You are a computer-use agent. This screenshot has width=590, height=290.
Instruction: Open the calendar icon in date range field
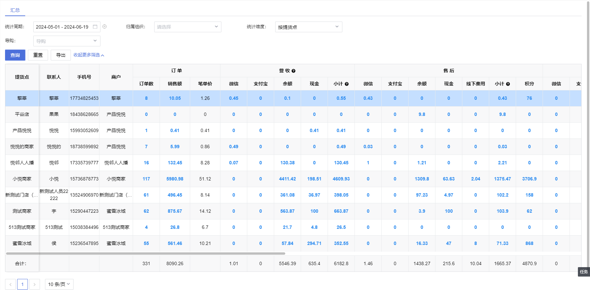pos(95,27)
